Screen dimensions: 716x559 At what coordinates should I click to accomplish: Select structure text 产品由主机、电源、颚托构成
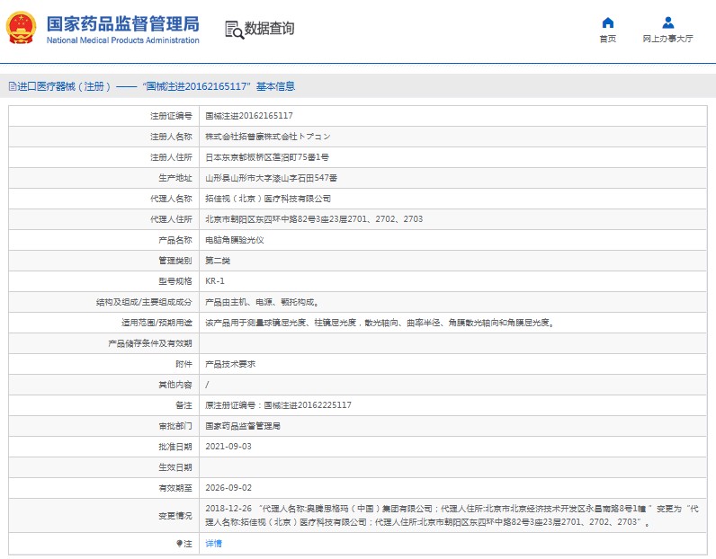tap(262, 302)
